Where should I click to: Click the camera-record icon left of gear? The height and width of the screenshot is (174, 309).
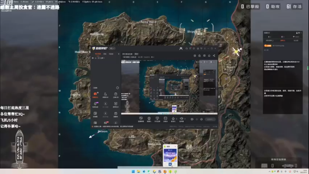click(192, 119)
